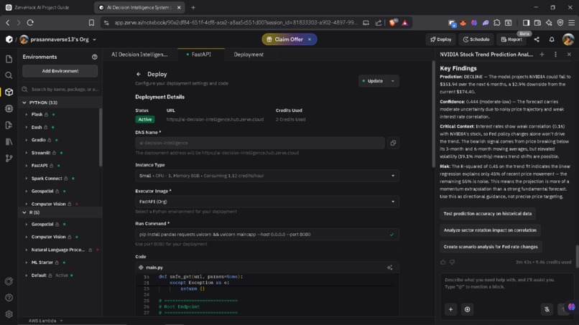This screenshot has width=579, height=325.
Task: Dismiss the Claim Offer banner
Action: (x=310, y=39)
